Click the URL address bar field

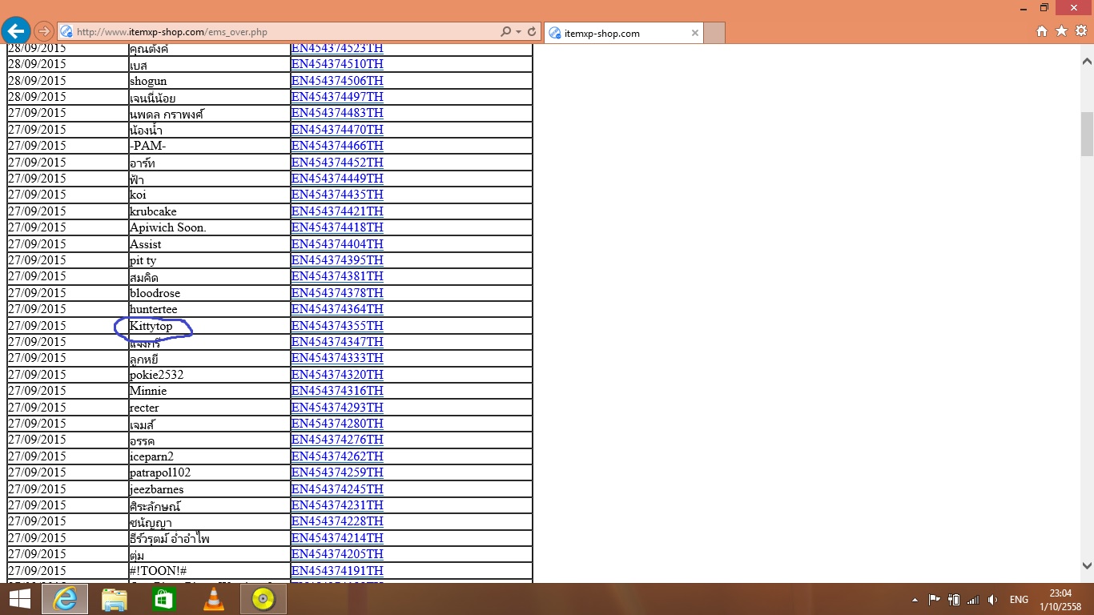(280, 32)
